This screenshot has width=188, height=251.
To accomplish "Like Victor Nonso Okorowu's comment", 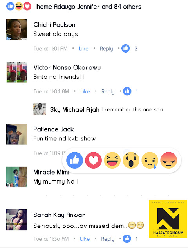I will [85, 91].
